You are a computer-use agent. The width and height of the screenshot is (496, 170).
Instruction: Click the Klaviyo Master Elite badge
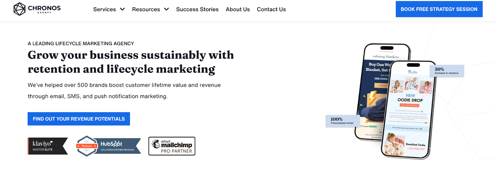click(47, 146)
